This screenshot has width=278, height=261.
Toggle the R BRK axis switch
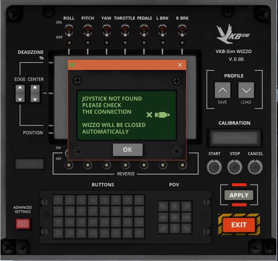click(182, 31)
